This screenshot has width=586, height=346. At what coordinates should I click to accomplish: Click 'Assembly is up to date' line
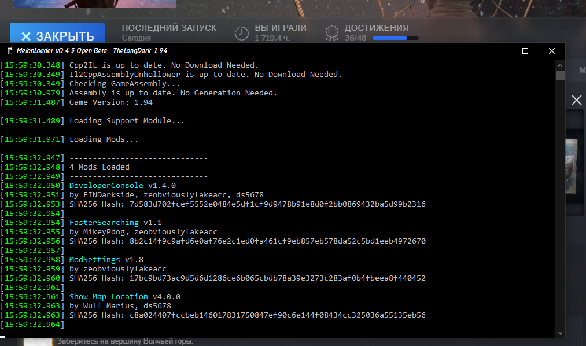pos(173,93)
